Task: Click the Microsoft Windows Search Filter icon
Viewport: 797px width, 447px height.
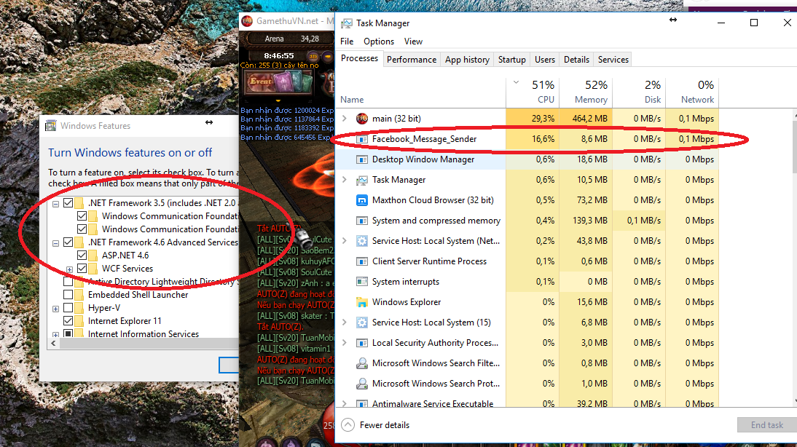Action: pos(362,363)
